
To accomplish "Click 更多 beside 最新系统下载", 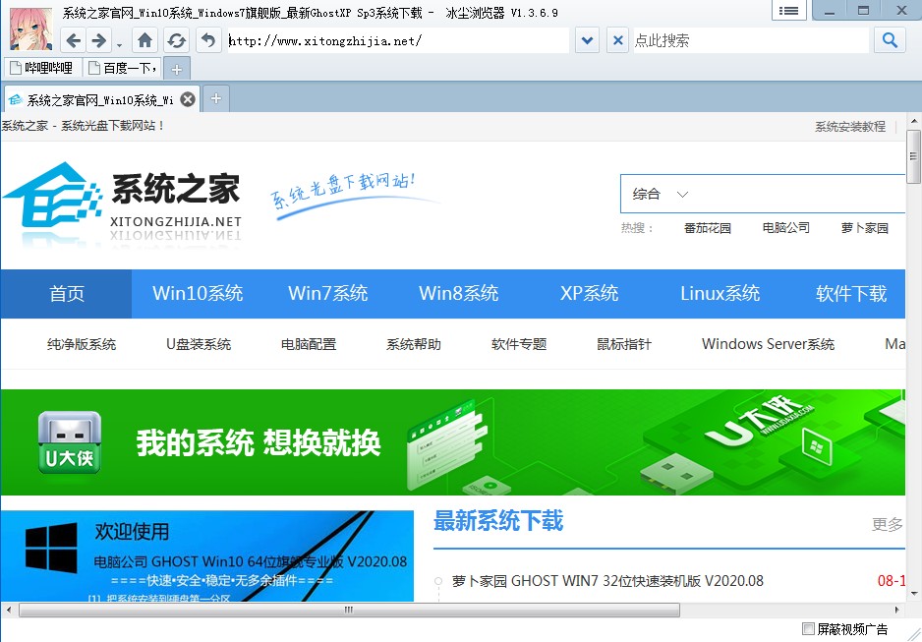I will 887,524.
